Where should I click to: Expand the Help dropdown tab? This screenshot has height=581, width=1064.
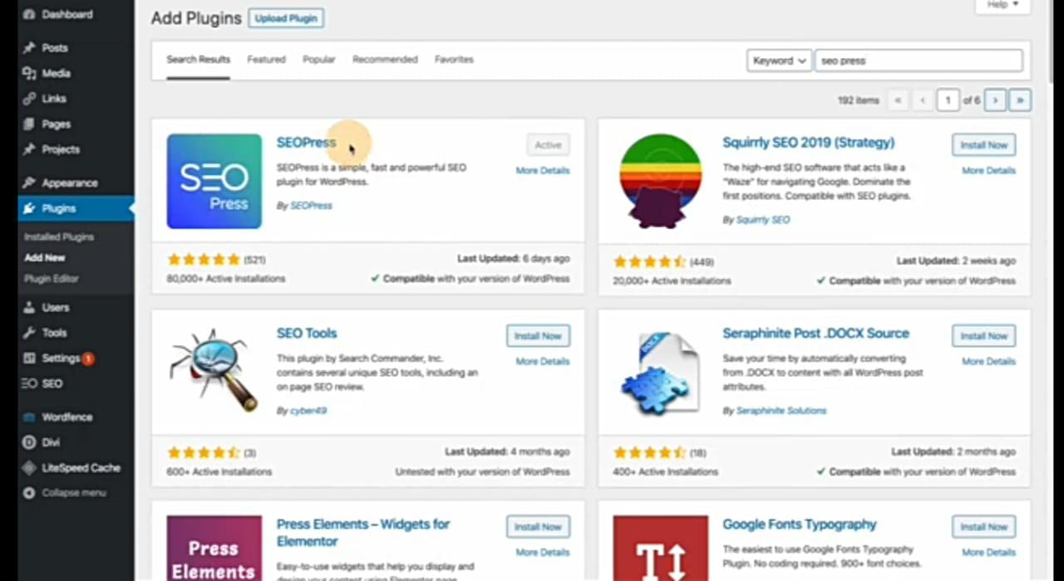[x=1002, y=5]
